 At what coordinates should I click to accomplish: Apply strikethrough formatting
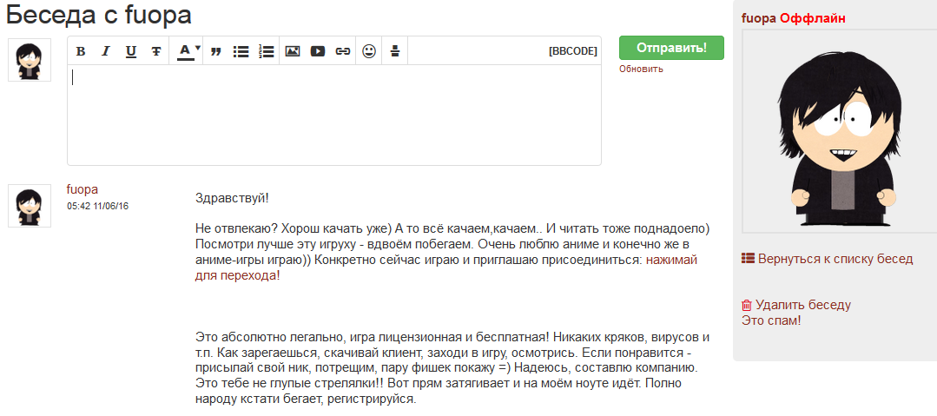[x=156, y=51]
